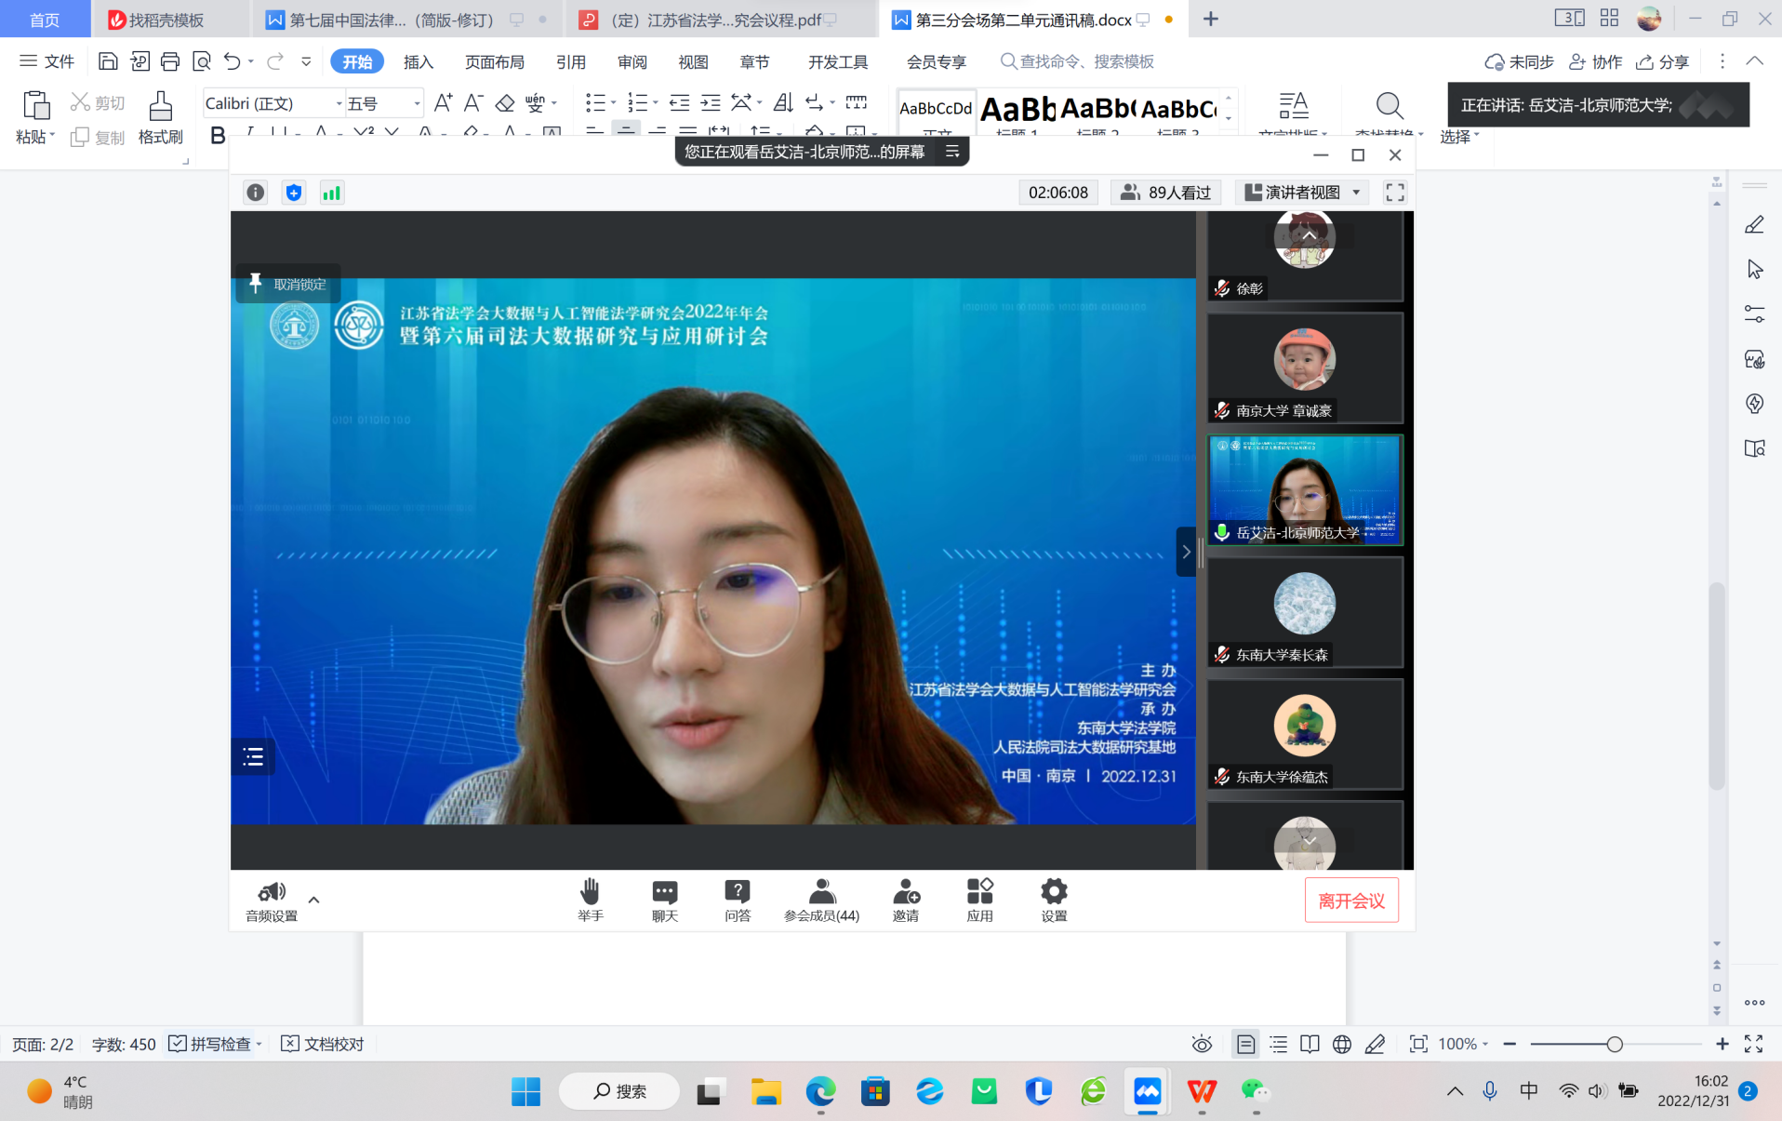Expand the audio settings arrow menu

[313, 900]
